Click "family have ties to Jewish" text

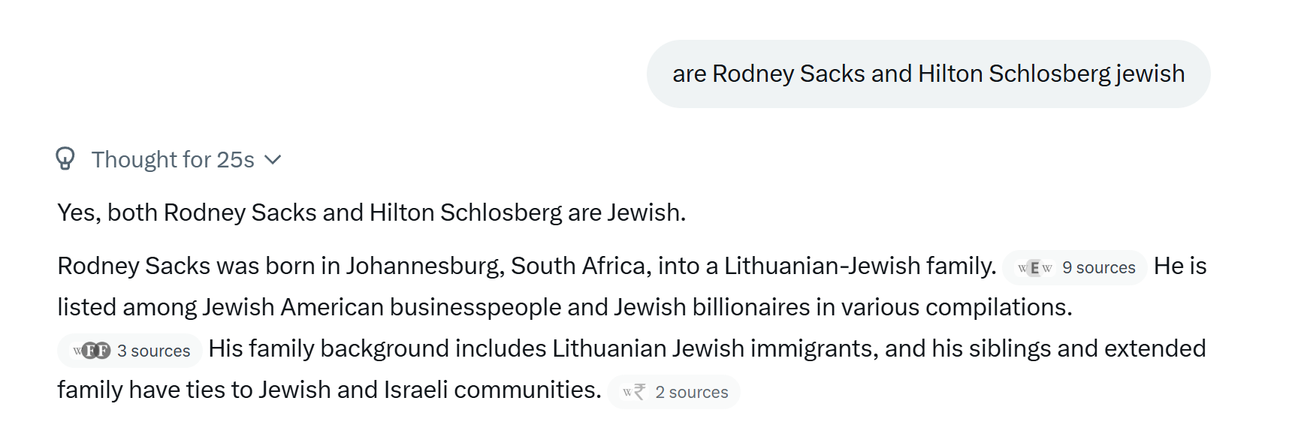click(x=329, y=390)
